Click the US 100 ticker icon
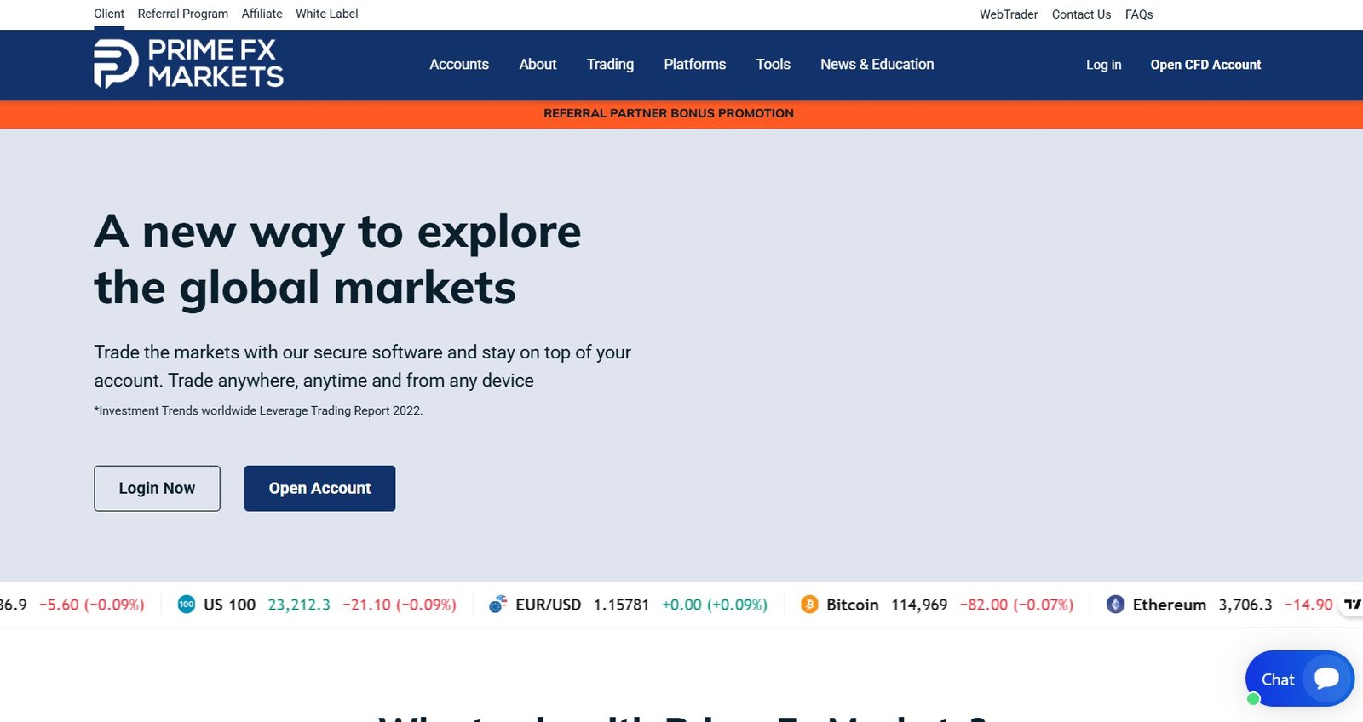This screenshot has height=722, width=1363. pos(187,605)
